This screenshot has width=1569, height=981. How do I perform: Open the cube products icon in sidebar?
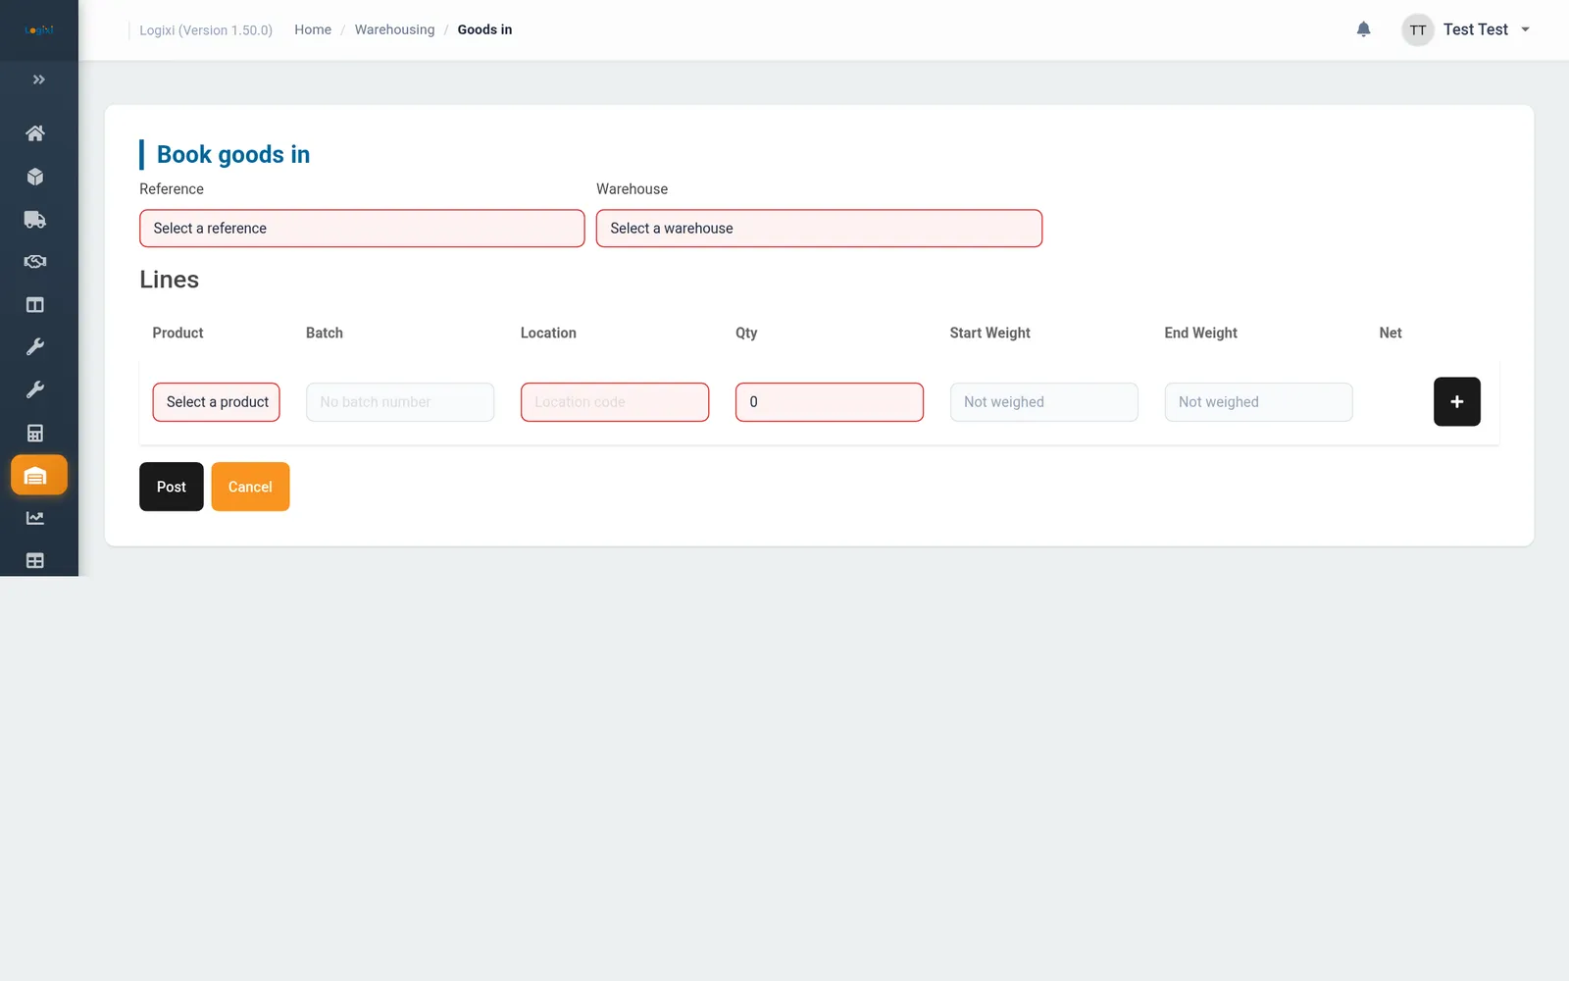pyautogui.click(x=35, y=177)
